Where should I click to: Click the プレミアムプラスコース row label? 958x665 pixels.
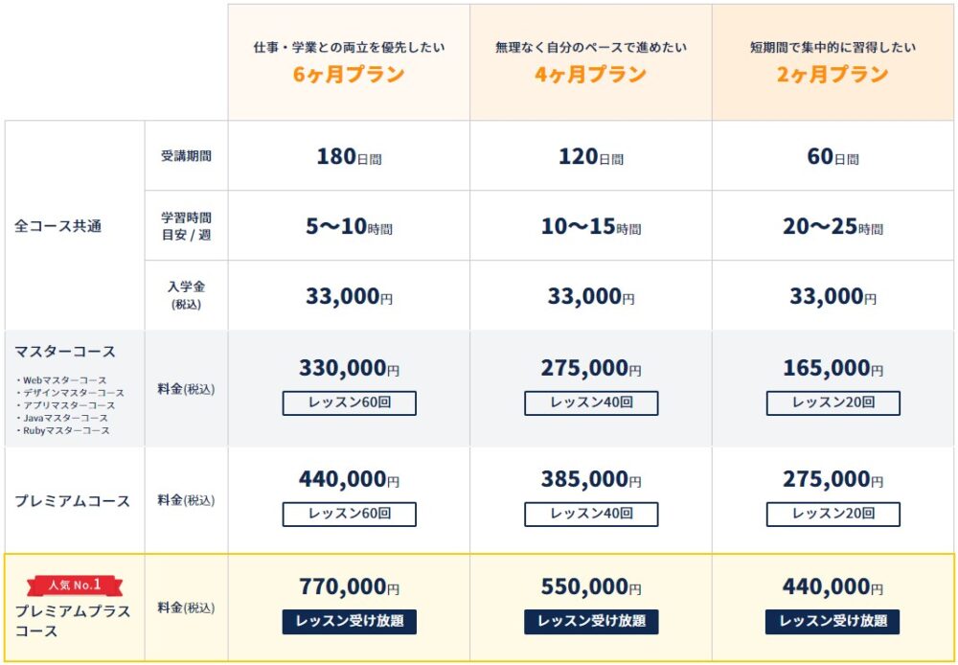pyautogui.click(x=72, y=621)
